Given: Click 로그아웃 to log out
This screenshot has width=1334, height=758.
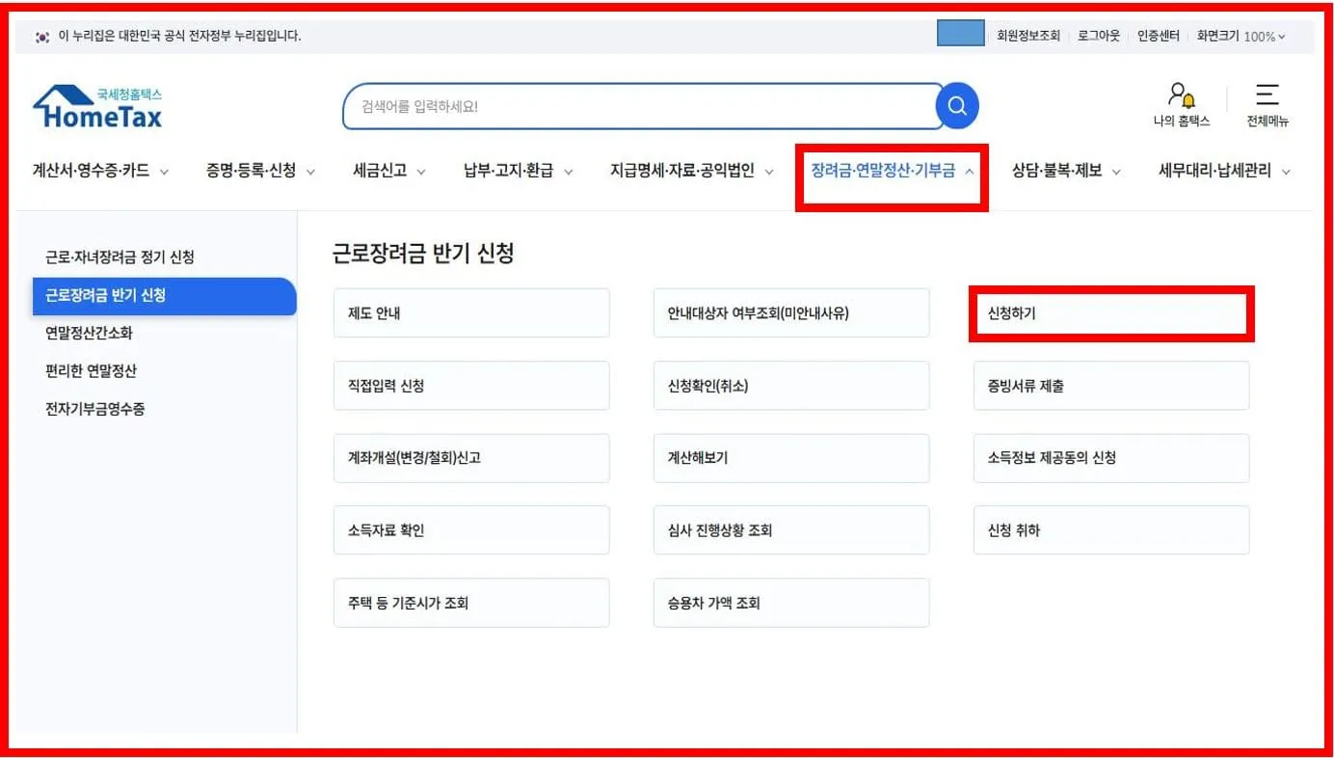Looking at the screenshot, I should click(1098, 36).
